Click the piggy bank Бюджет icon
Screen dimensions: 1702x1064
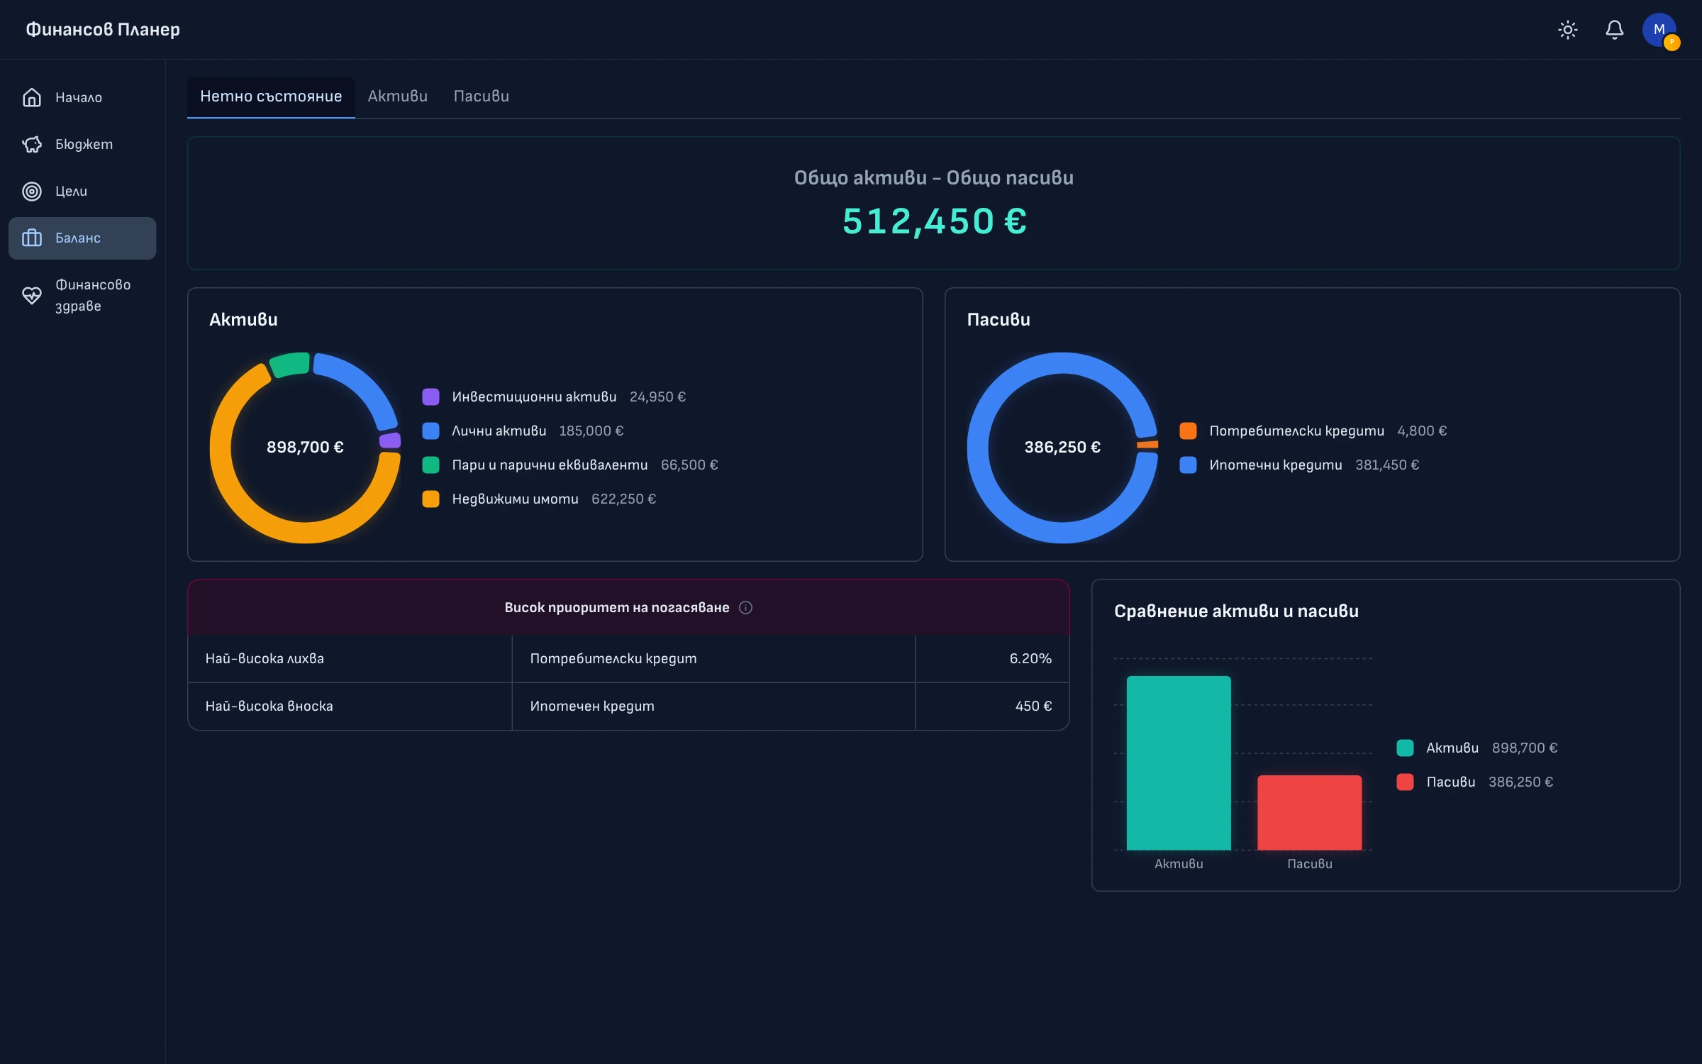[x=32, y=144]
